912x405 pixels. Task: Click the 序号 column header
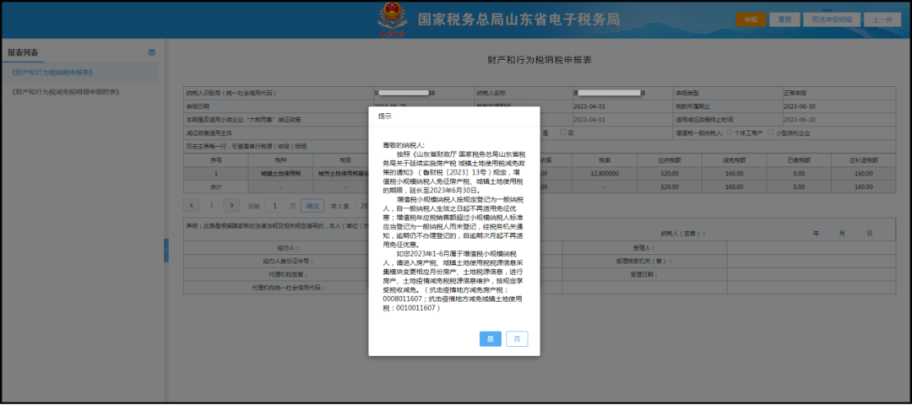pyautogui.click(x=216, y=159)
